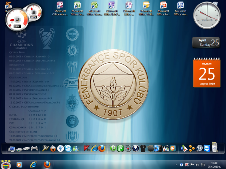Open Recycle Bin in the dock
This screenshot has width=226, height=169.
pyautogui.click(x=215, y=147)
